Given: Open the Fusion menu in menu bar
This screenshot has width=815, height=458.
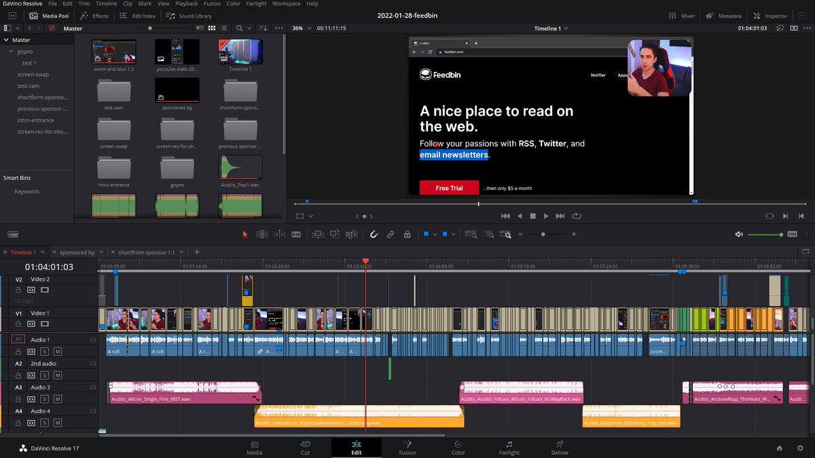Looking at the screenshot, I should point(212,4).
